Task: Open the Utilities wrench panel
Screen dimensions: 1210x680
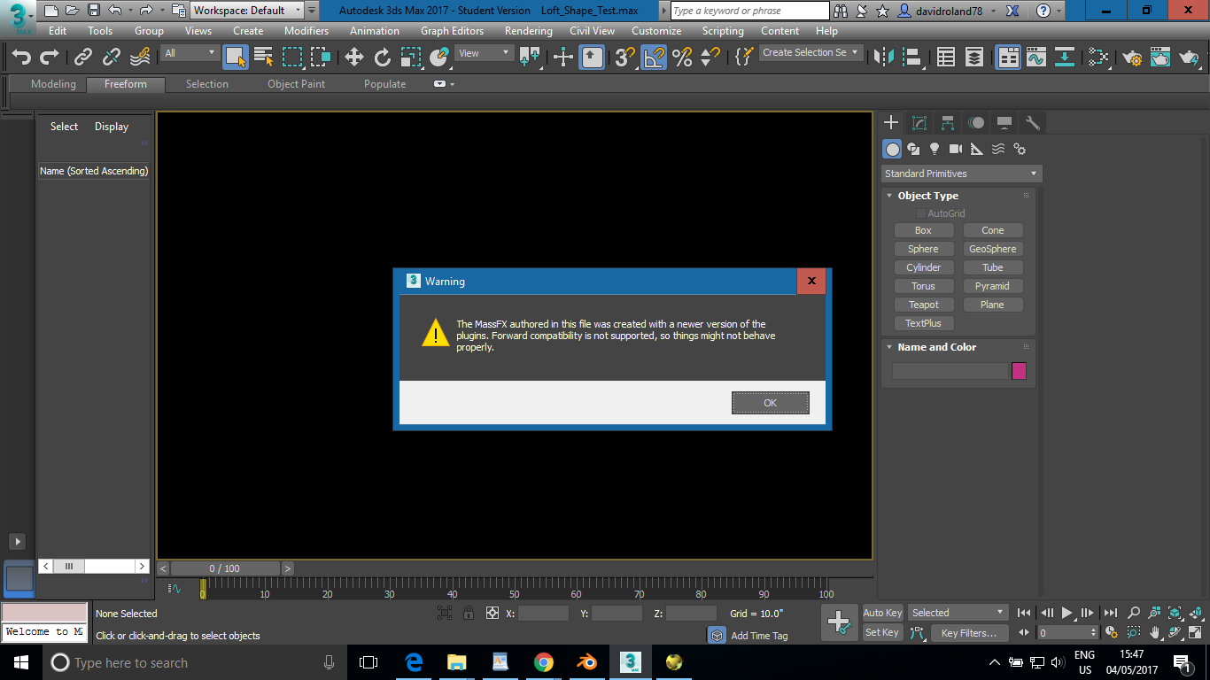Action: coord(1032,123)
